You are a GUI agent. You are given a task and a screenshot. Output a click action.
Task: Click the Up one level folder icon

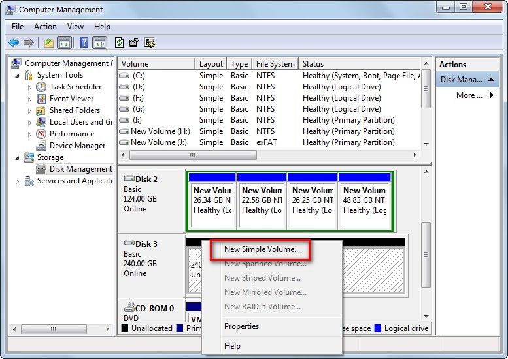49,42
